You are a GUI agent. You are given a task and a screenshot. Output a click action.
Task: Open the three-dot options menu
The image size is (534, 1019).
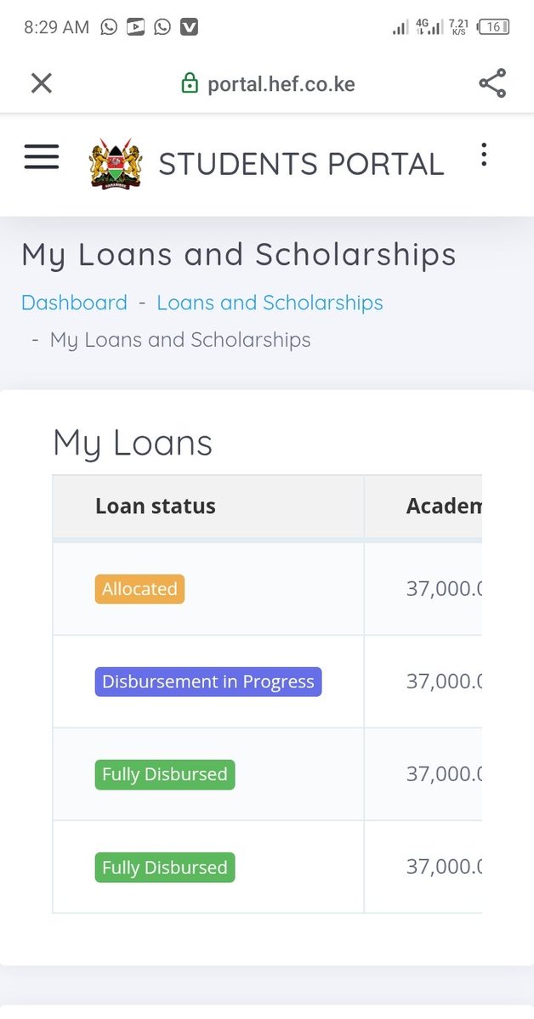coord(483,155)
